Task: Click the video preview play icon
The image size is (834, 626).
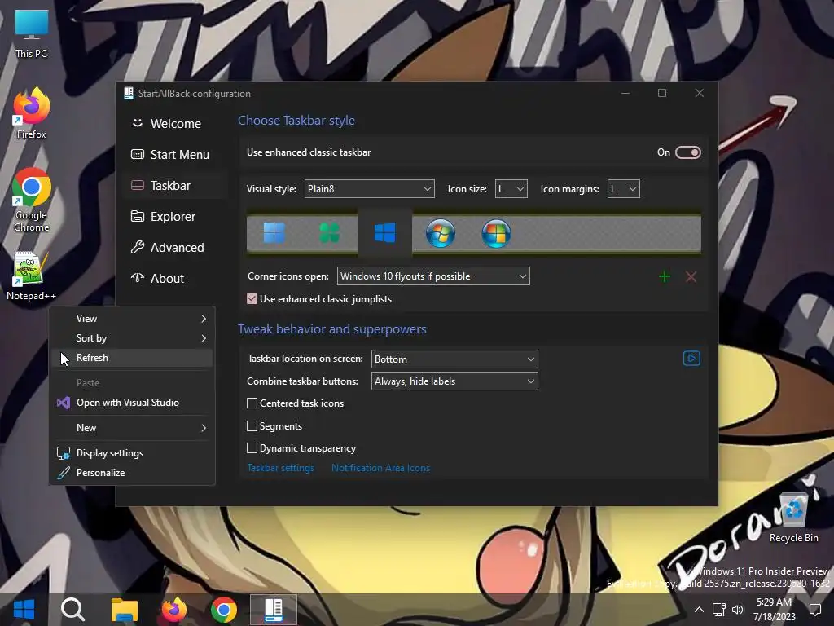Action: click(691, 359)
